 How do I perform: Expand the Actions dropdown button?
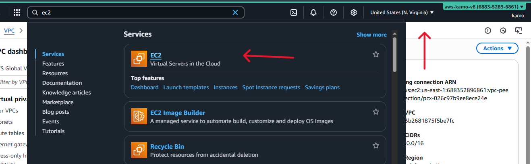[x=497, y=48]
